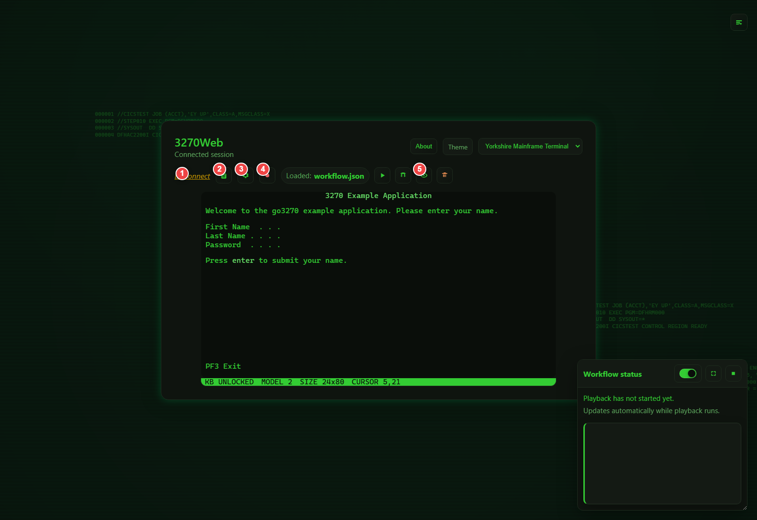
Task: Delete the workflow using the trash icon
Action: [444, 175]
